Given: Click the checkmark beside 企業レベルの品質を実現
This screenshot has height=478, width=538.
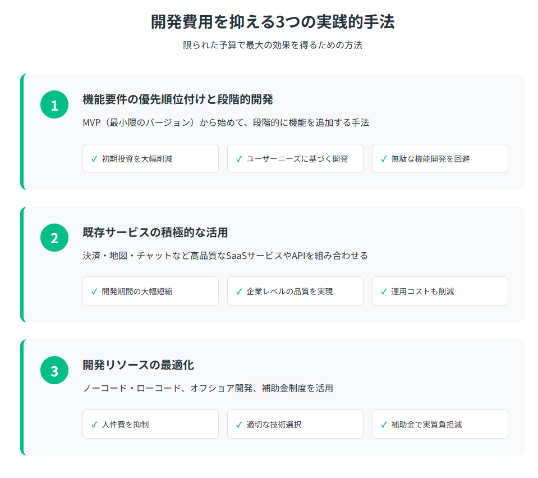Looking at the screenshot, I should point(239,292).
